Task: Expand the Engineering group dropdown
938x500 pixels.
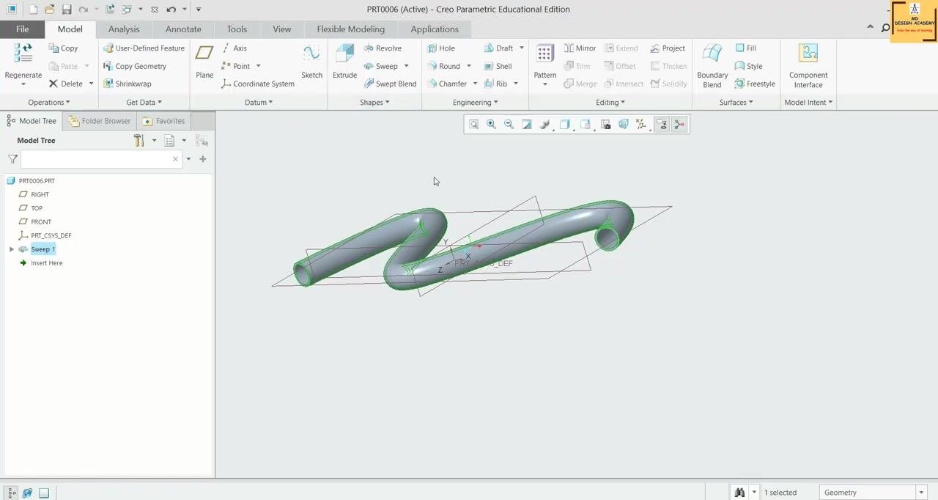Action: tap(475, 103)
